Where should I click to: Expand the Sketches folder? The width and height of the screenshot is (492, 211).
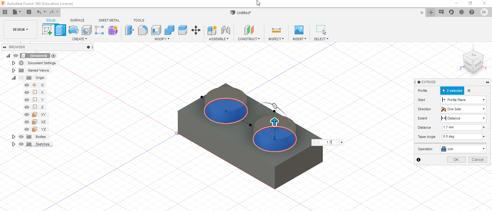[x=14, y=144]
